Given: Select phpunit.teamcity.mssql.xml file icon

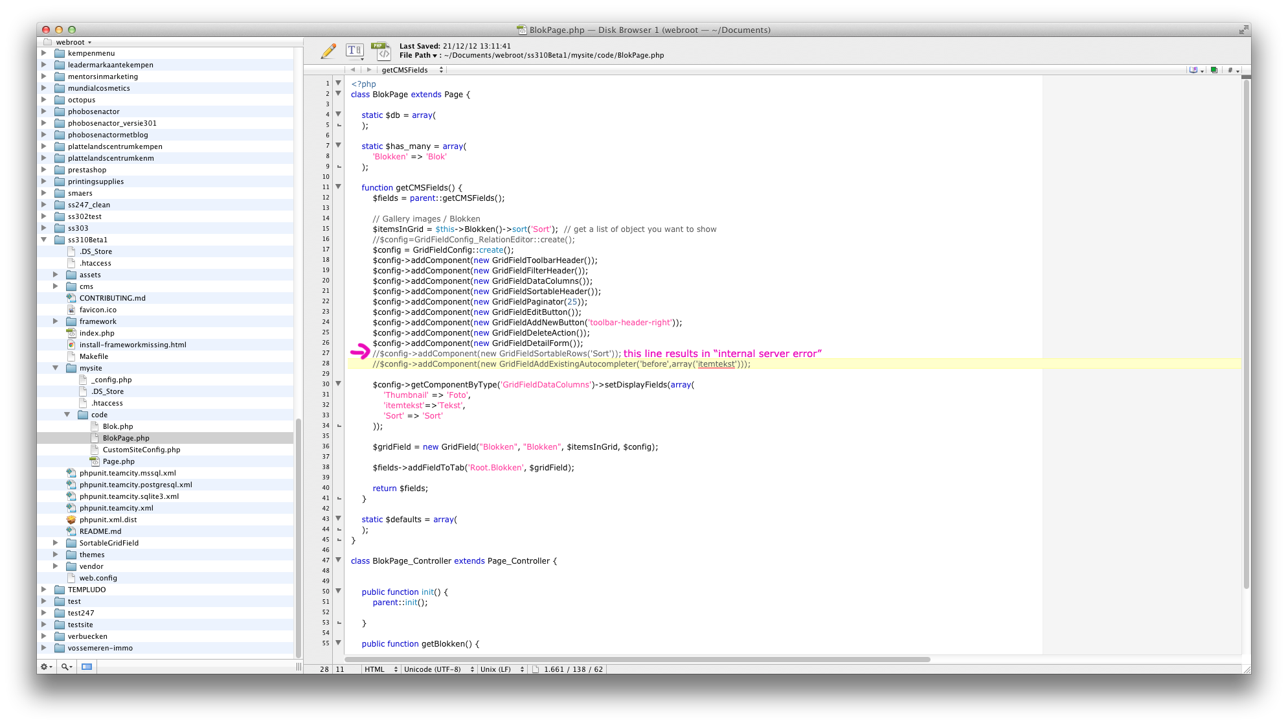Looking at the screenshot, I should click(71, 473).
